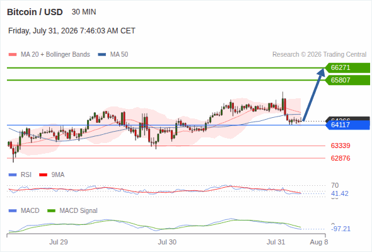
Task: Click the 62876 support level label
Action: (340, 158)
